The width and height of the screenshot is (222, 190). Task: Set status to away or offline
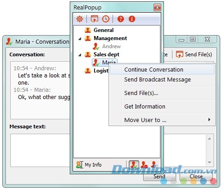154,165
